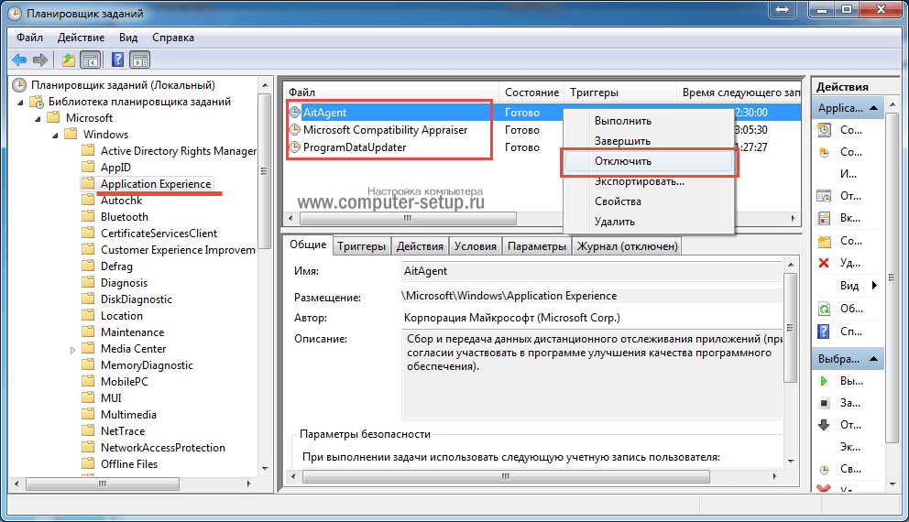The image size is (909, 522).
Task: Click the green Run arrow in Actions pane
Action: (824, 380)
